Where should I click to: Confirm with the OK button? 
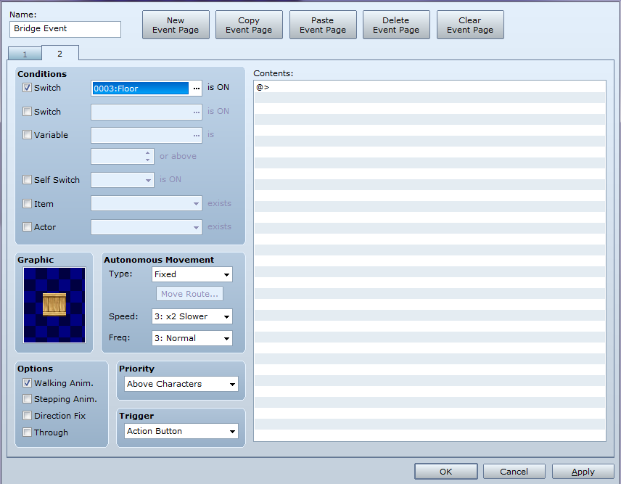446,472
